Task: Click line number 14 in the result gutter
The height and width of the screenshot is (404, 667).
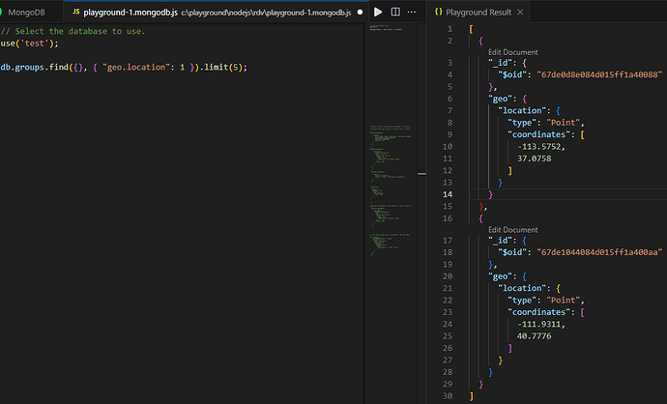Action: (x=449, y=194)
